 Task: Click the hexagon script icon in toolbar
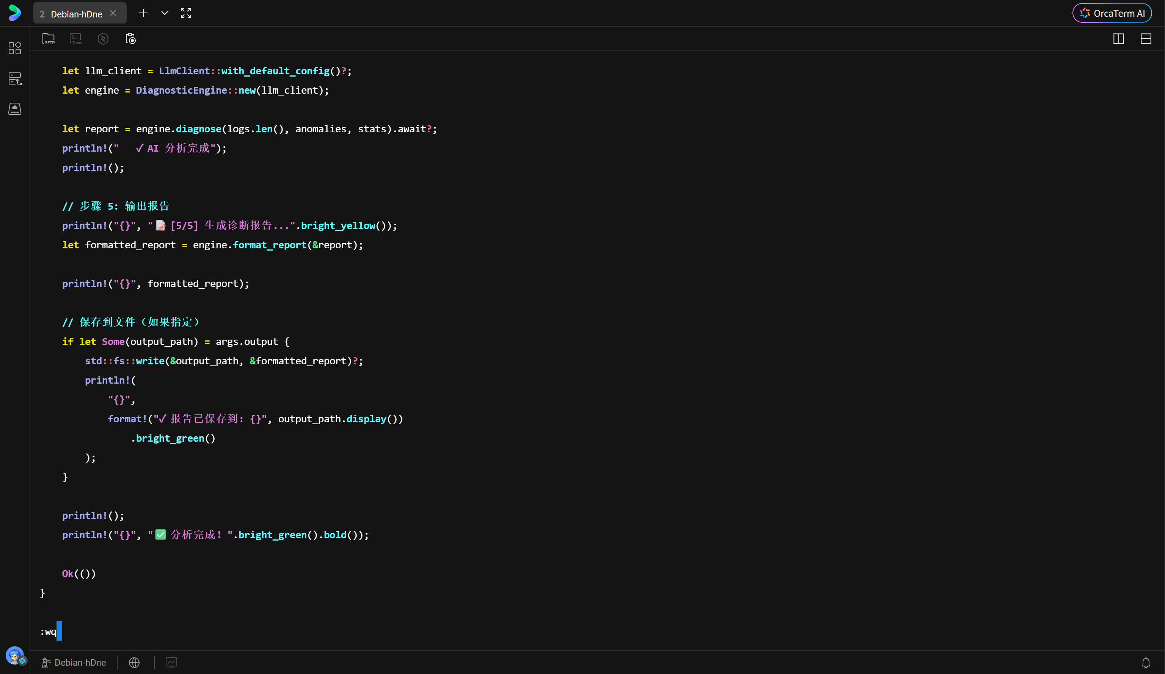(x=103, y=39)
